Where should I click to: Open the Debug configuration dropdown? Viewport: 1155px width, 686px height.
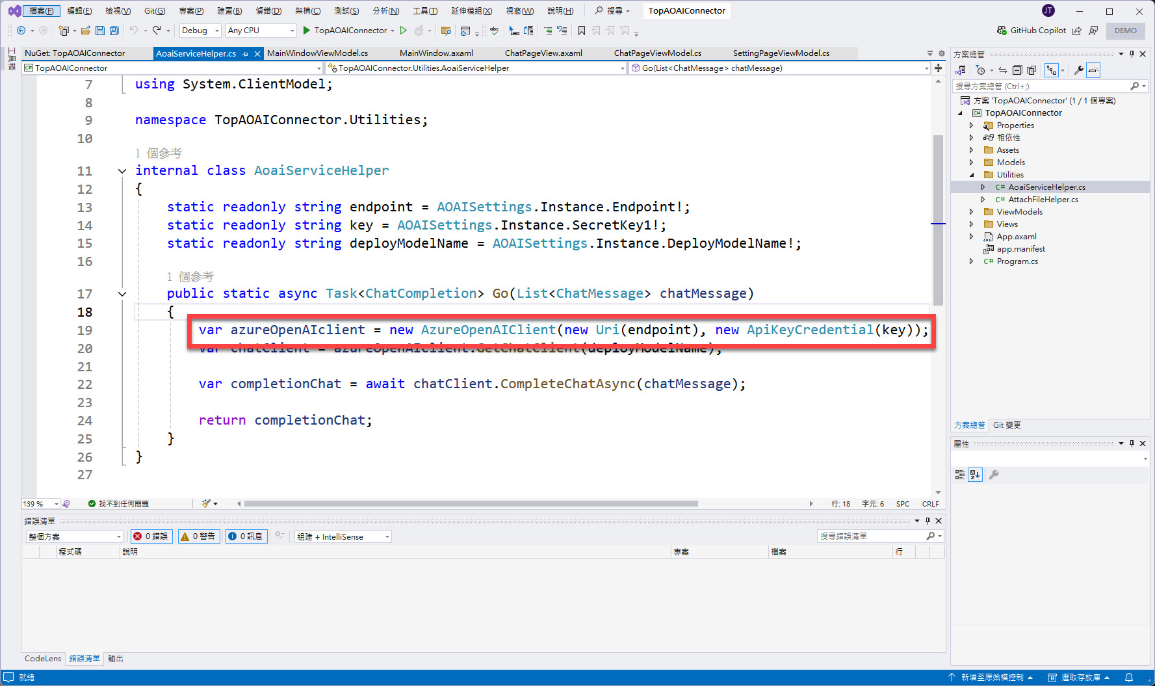[x=200, y=31]
